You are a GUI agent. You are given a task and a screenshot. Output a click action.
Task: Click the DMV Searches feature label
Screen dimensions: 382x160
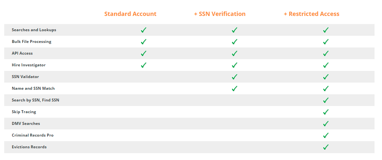26,124
